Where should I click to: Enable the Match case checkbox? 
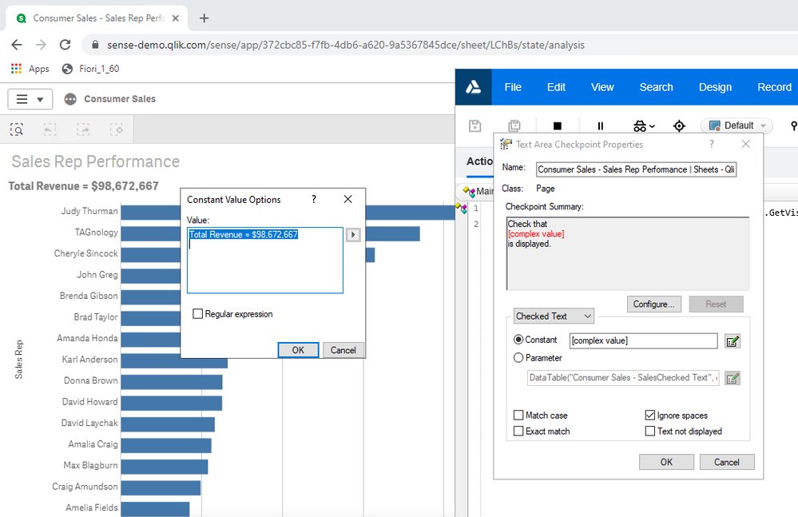(x=518, y=416)
